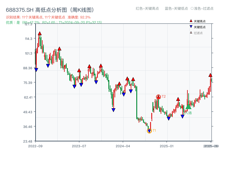The width and height of the screenshot is (235, 176).
Task: Click the 127.3 value on the y-axis
Action: [29, 25]
